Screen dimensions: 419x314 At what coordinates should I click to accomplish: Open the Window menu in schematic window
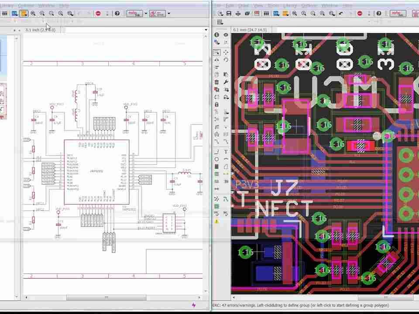click(46, 5)
